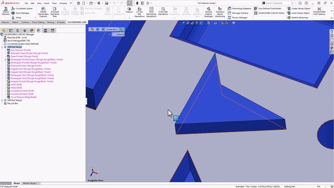Select Curve Feature1 [Edge Break] item

pyautogui.click(x=23, y=97)
